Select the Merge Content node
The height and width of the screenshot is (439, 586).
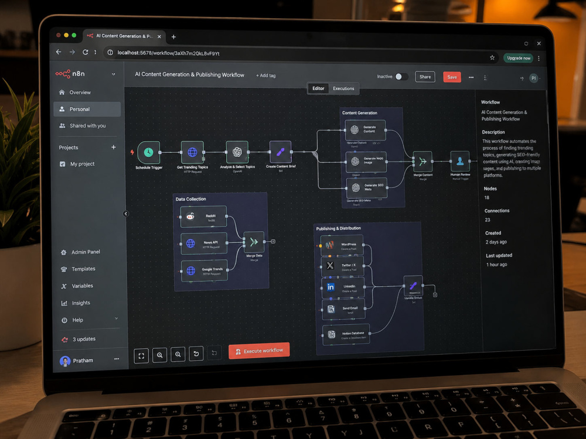423,162
